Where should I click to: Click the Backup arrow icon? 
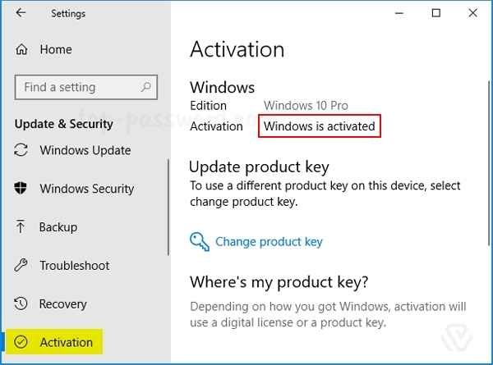tap(22, 227)
